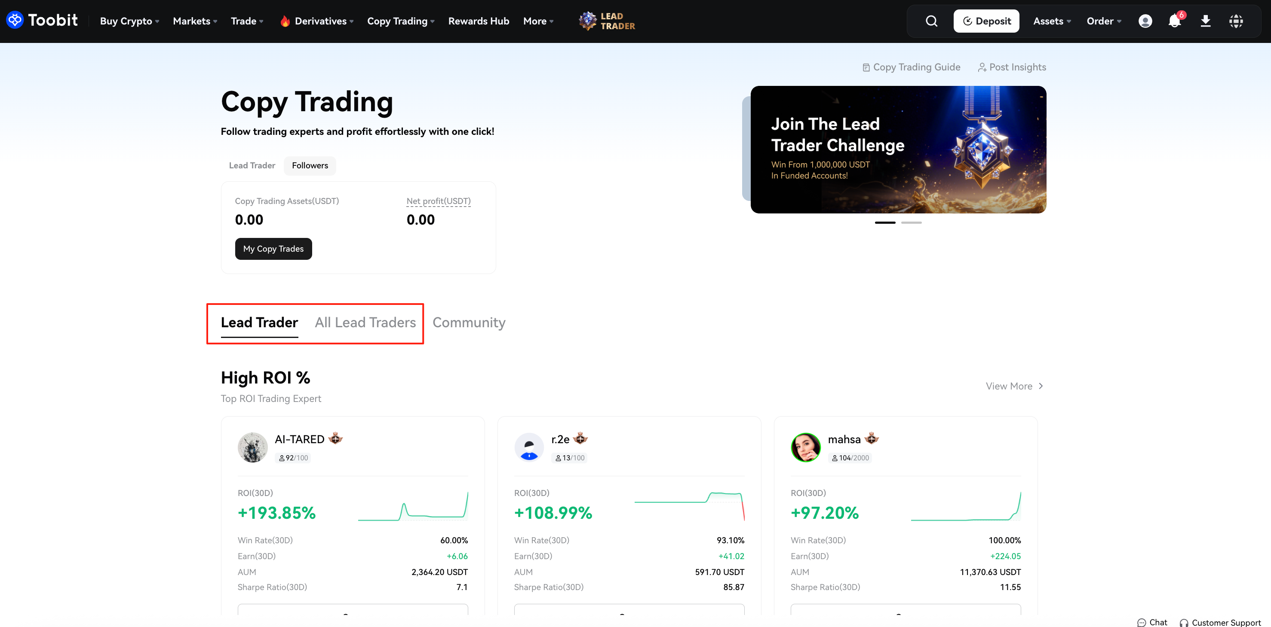Screen dimensions: 1271x627
Task: Click the Chat bubble icon
Action: 1141,623
